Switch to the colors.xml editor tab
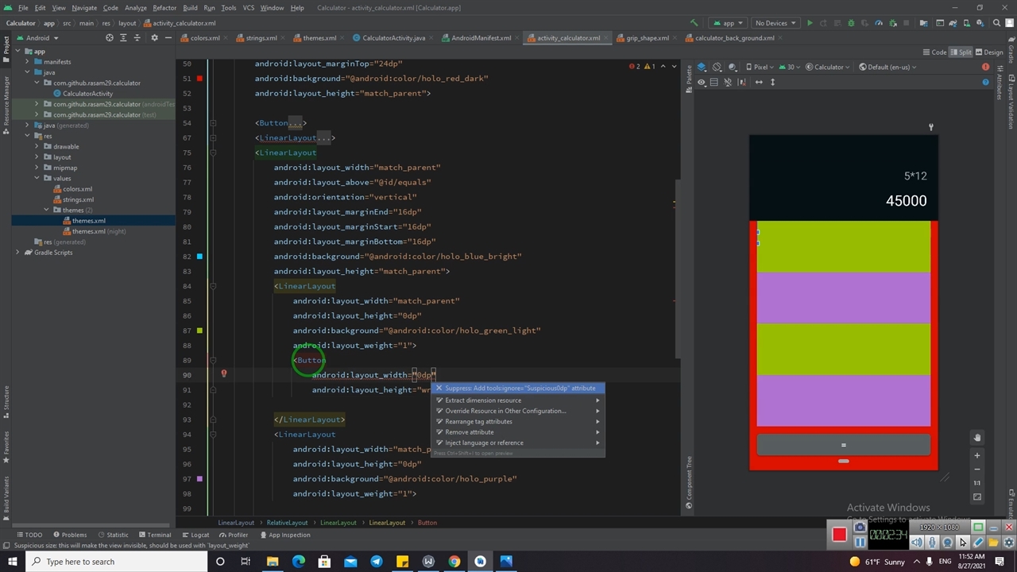 [x=204, y=38]
